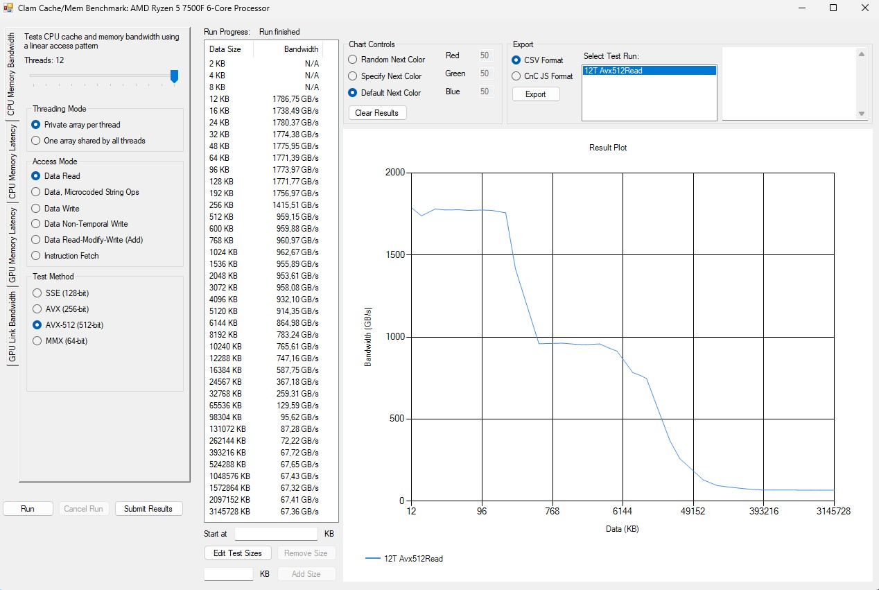Switch to GPU Link Bandwidth tab
Screen dimensions: 879x590
pos(11,327)
